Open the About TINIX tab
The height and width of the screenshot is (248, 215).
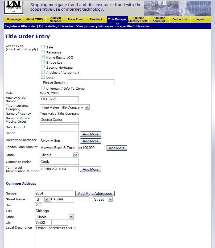(x=35, y=19)
